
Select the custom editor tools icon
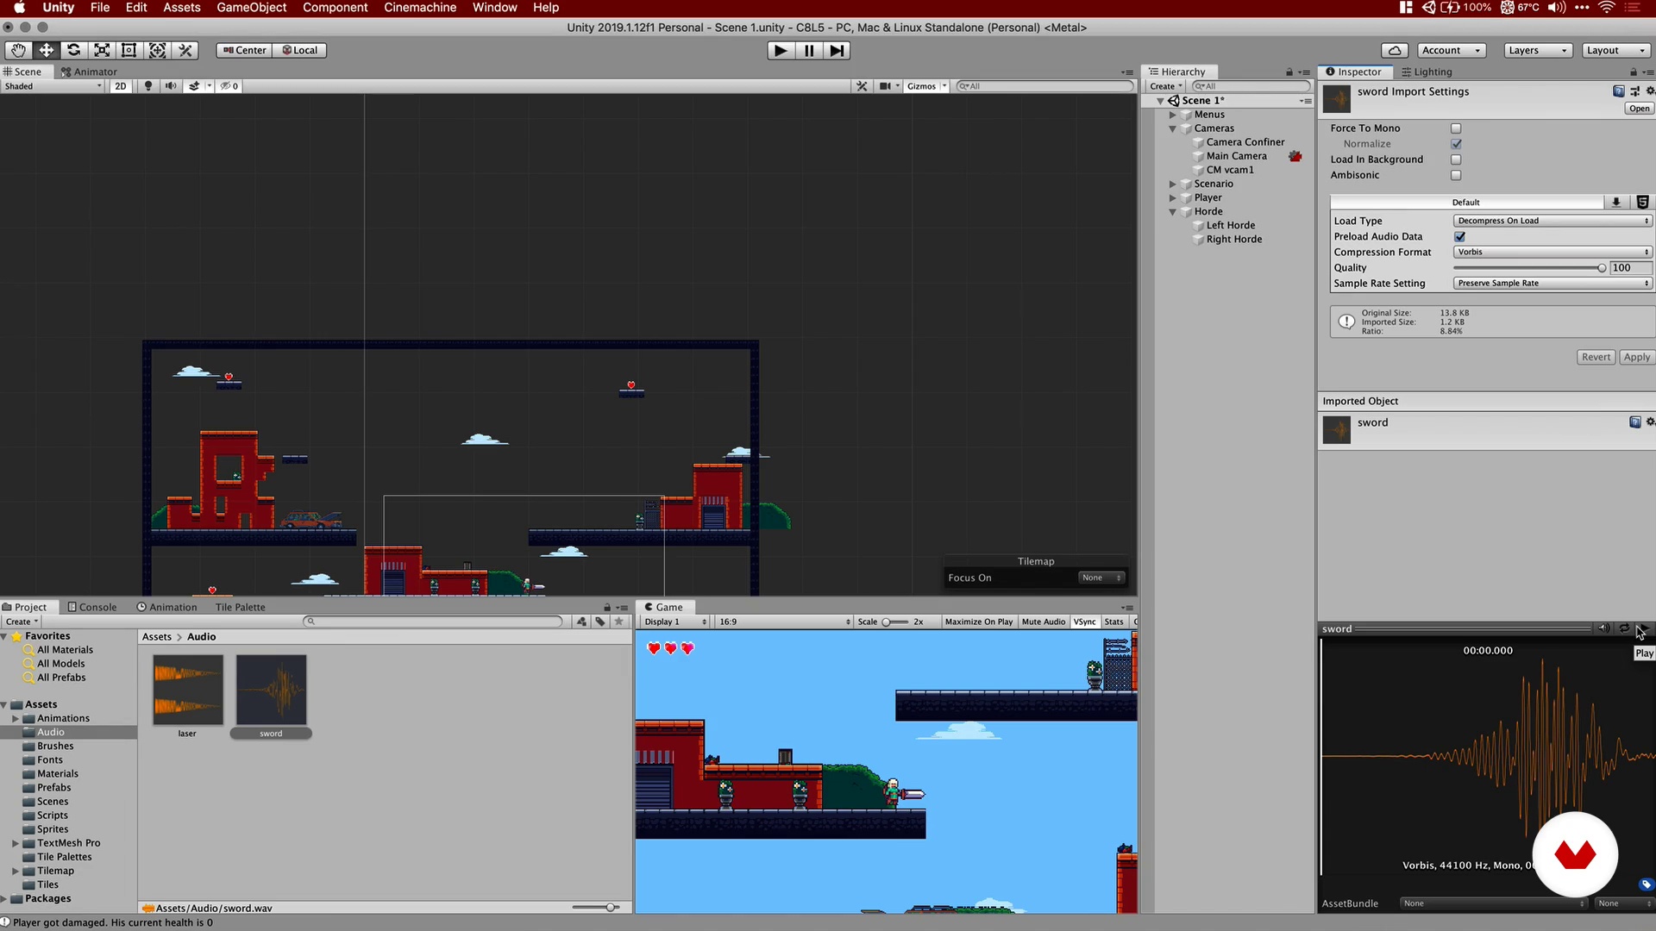(185, 50)
